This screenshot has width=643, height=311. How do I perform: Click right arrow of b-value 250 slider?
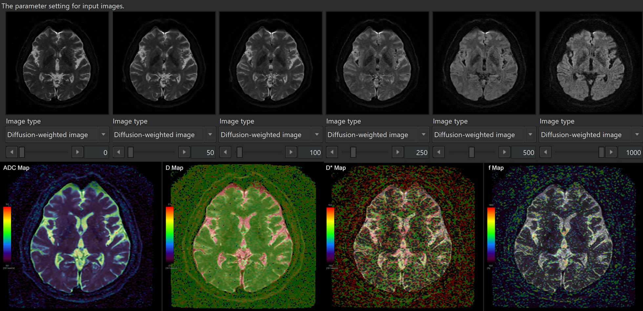(x=398, y=152)
